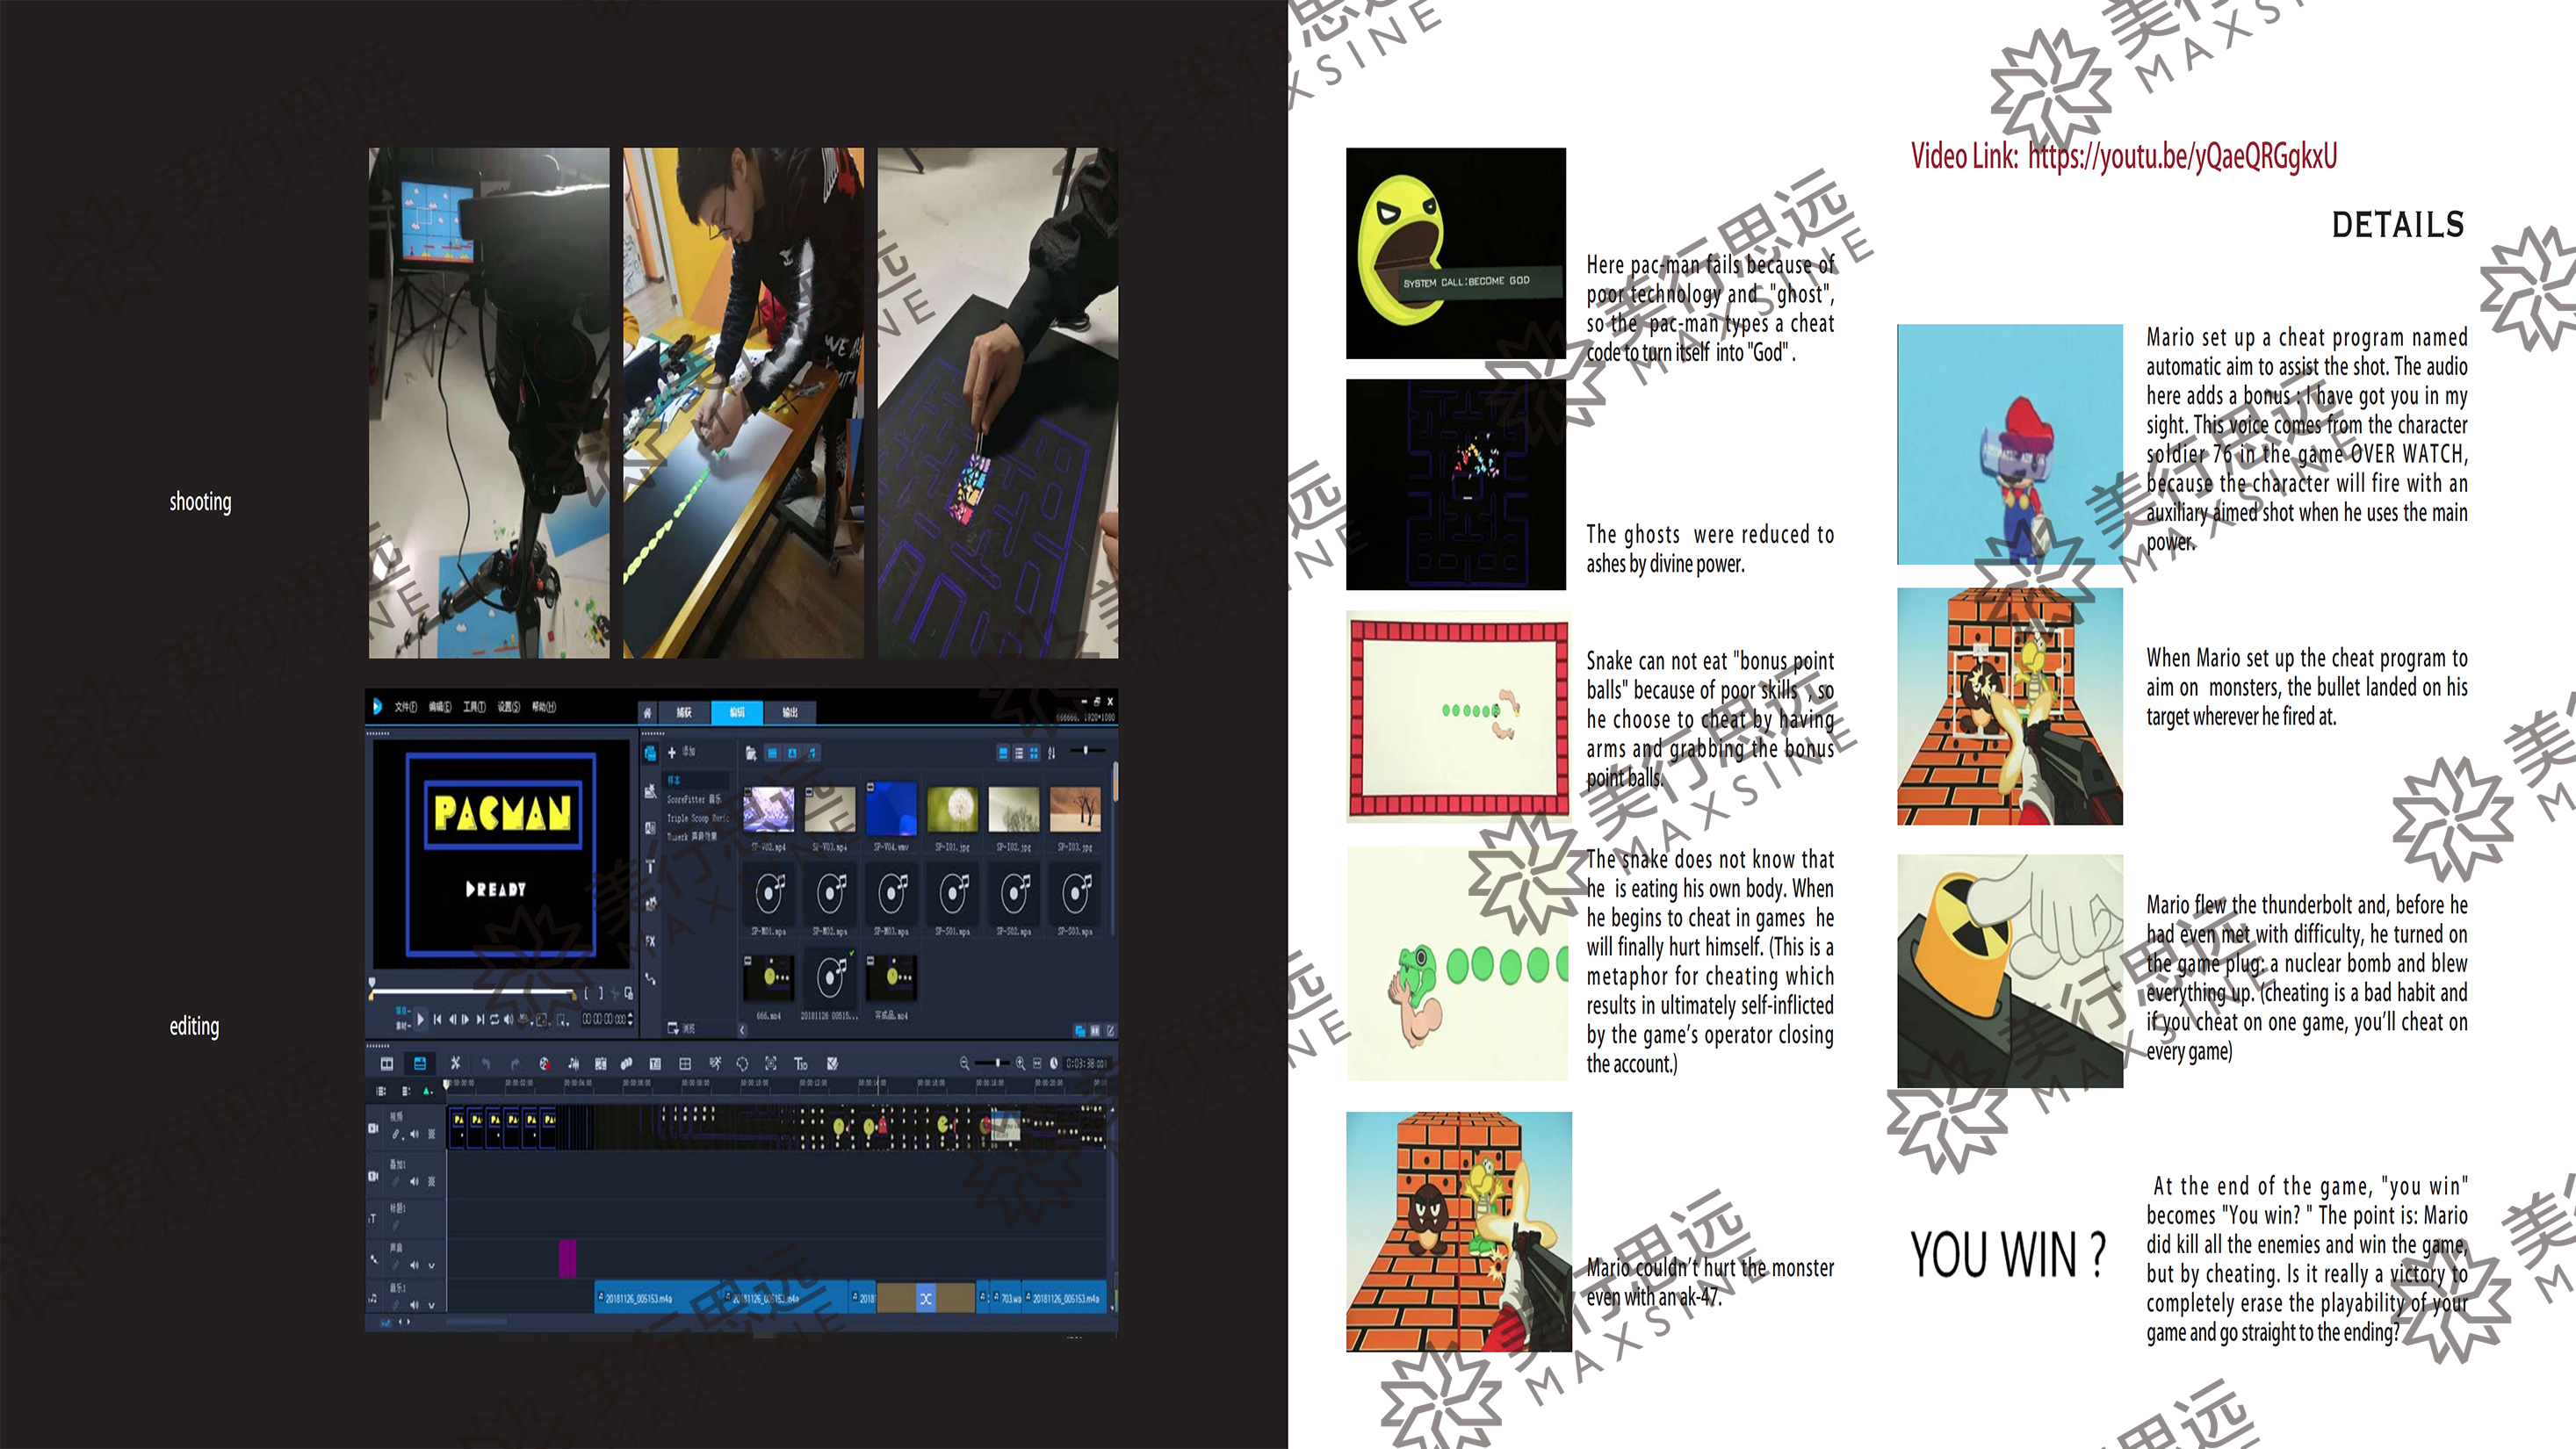Open the Media library panel icon

650,753
